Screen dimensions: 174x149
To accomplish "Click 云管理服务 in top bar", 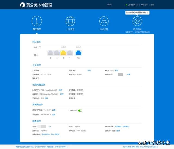I will [x=132, y=5].
